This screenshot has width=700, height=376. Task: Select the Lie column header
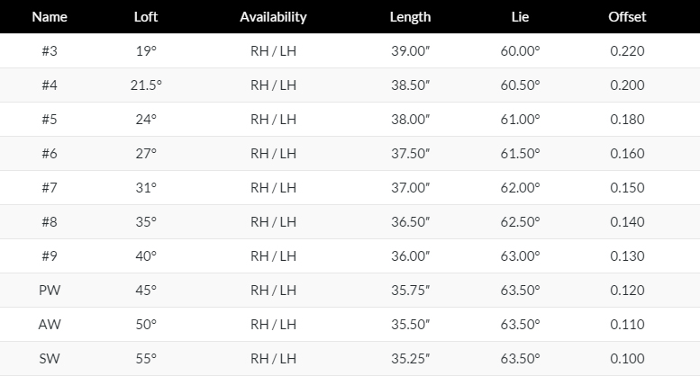click(x=520, y=17)
